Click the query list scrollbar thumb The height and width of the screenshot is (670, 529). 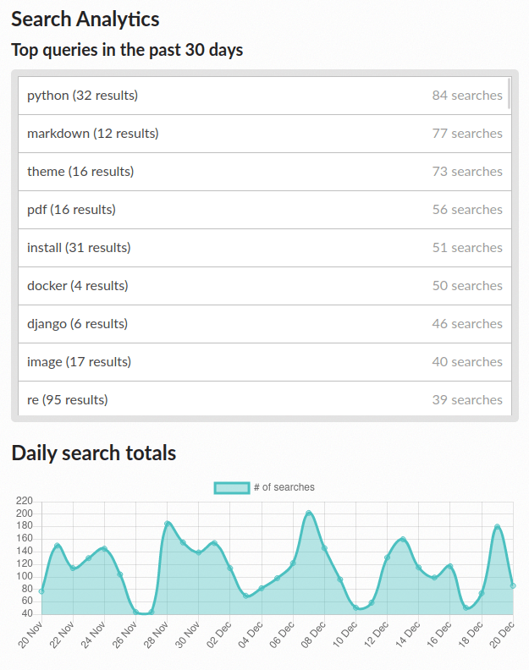509,93
